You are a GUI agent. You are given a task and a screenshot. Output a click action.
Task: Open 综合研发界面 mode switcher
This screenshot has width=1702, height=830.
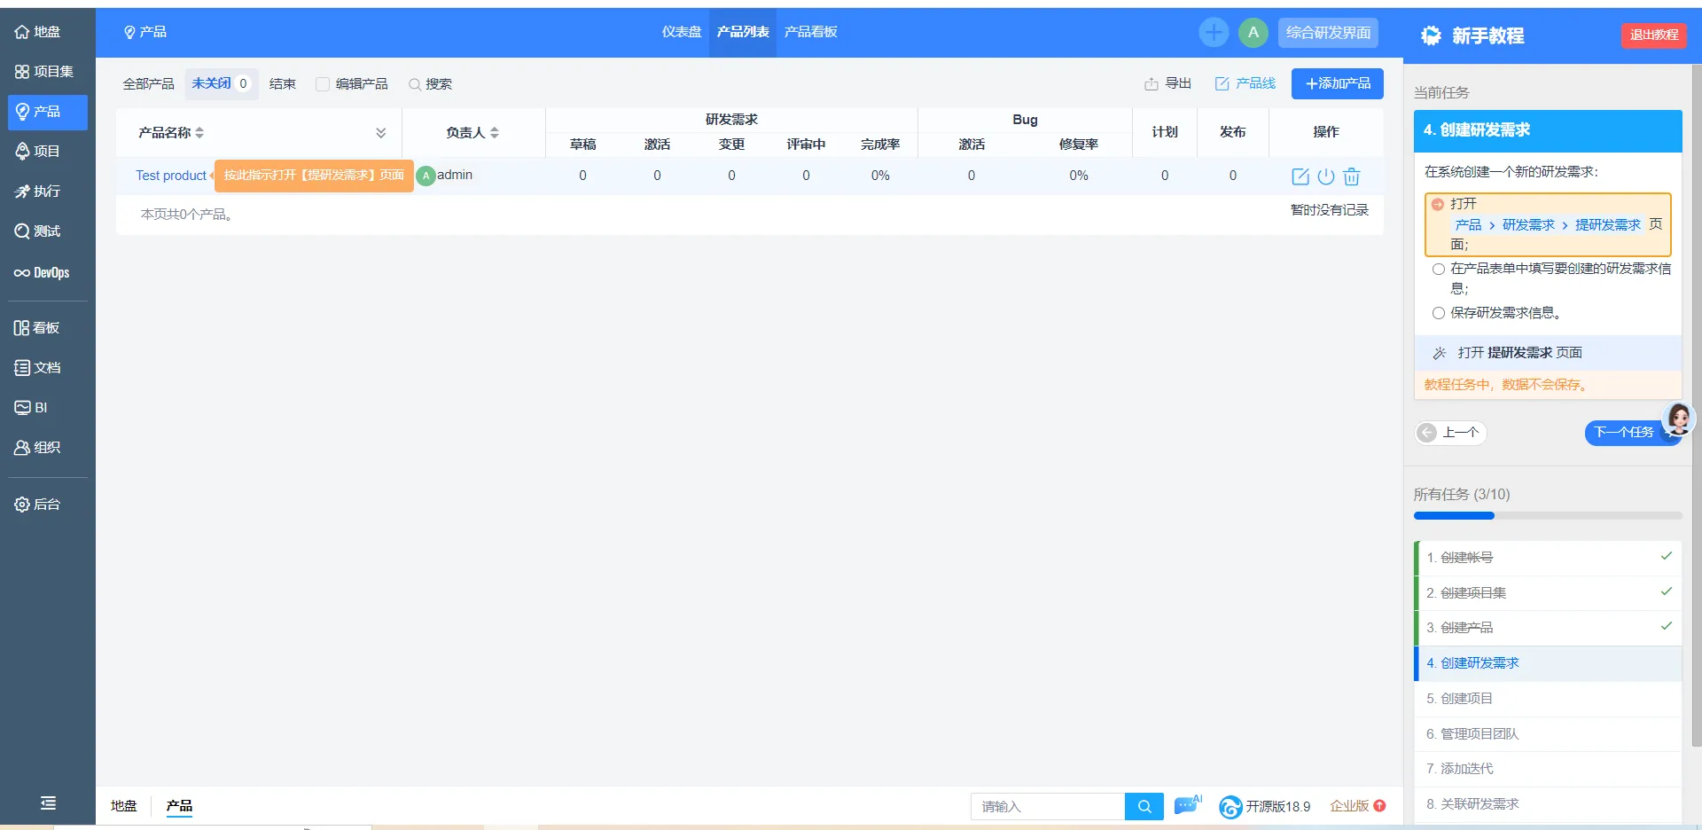[x=1328, y=33]
